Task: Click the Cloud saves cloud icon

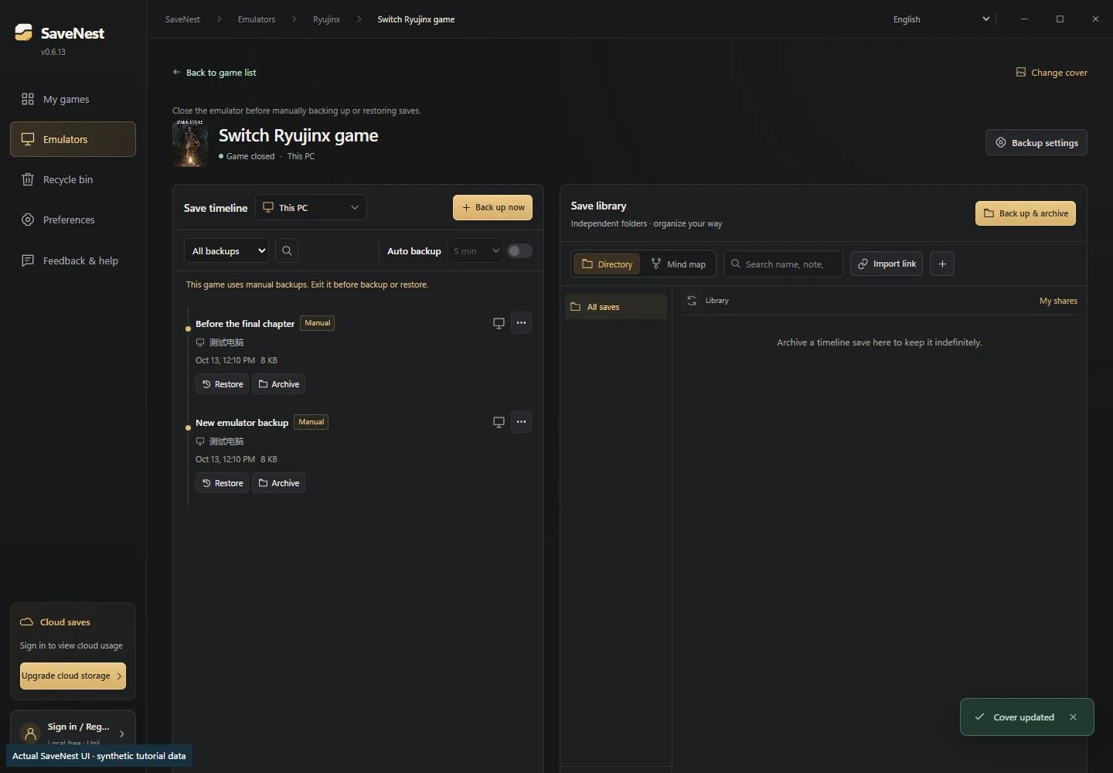Action: (26, 622)
